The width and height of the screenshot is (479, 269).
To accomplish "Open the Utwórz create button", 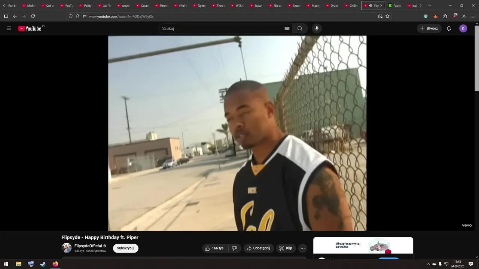I will pos(429,28).
